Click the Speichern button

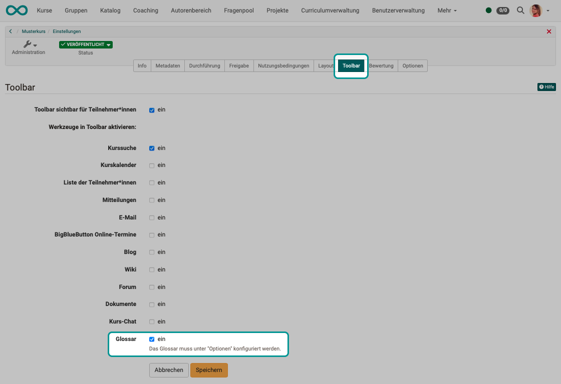click(x=209, y=370)
